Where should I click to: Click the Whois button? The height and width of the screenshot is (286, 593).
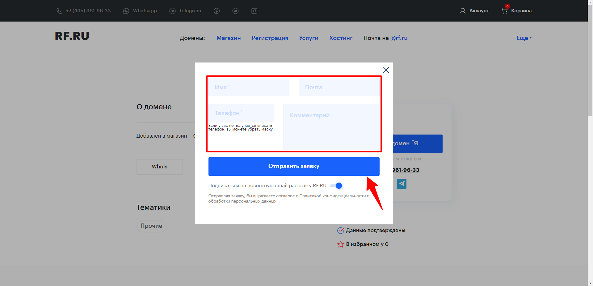click(x=159, y=167)
